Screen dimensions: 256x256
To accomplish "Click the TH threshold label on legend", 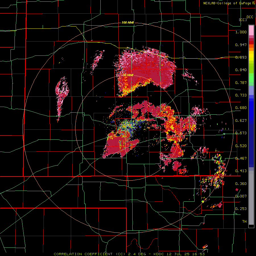I will click(244, 222).
